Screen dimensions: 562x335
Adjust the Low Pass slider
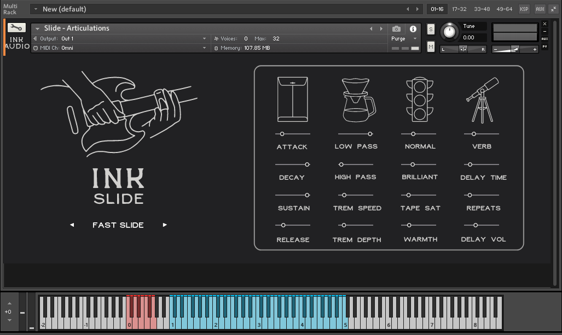click(x=370, y=134)
